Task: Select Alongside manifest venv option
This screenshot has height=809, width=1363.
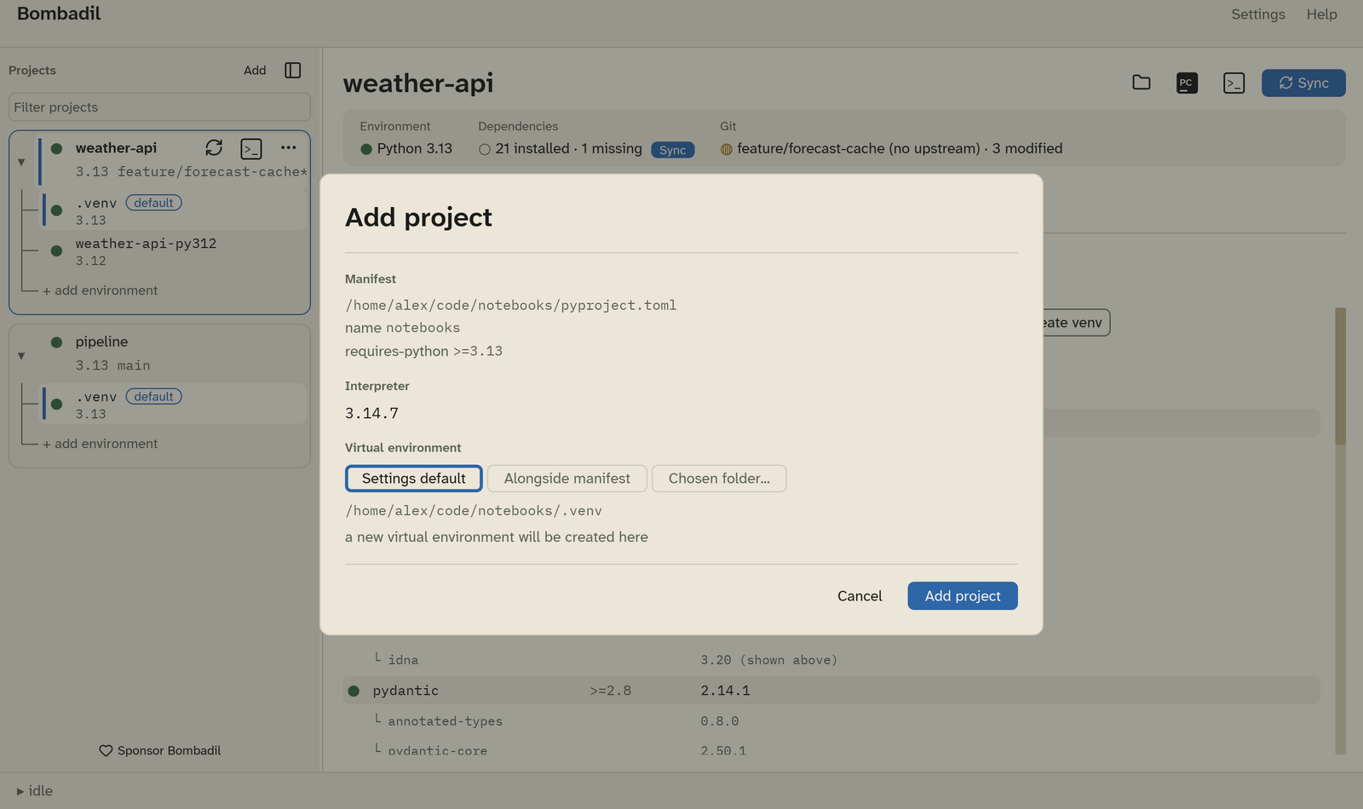Action: coord(567,479)
